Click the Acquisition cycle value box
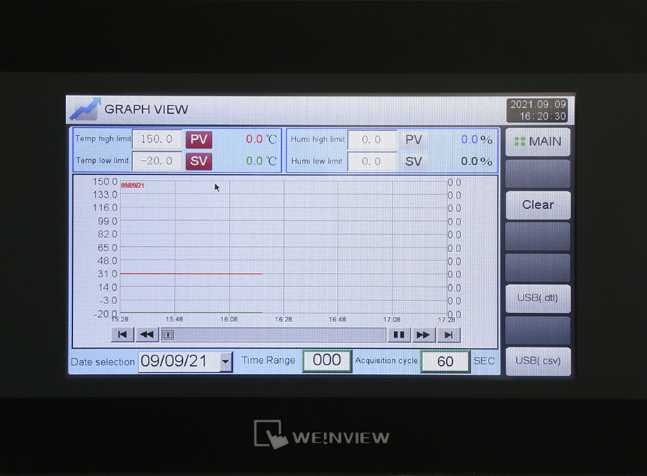 coord(445,361)
